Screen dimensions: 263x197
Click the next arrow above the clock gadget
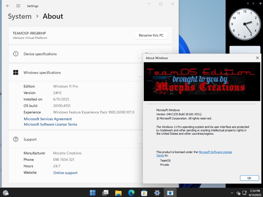[253, 3]
